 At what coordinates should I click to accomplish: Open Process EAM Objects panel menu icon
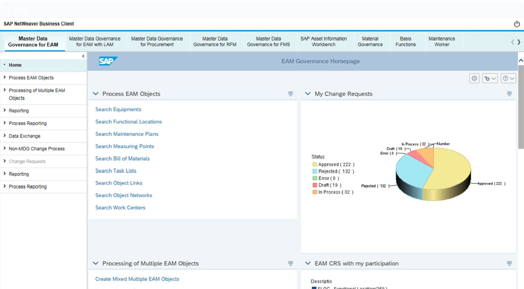click(x=290, y=94)
